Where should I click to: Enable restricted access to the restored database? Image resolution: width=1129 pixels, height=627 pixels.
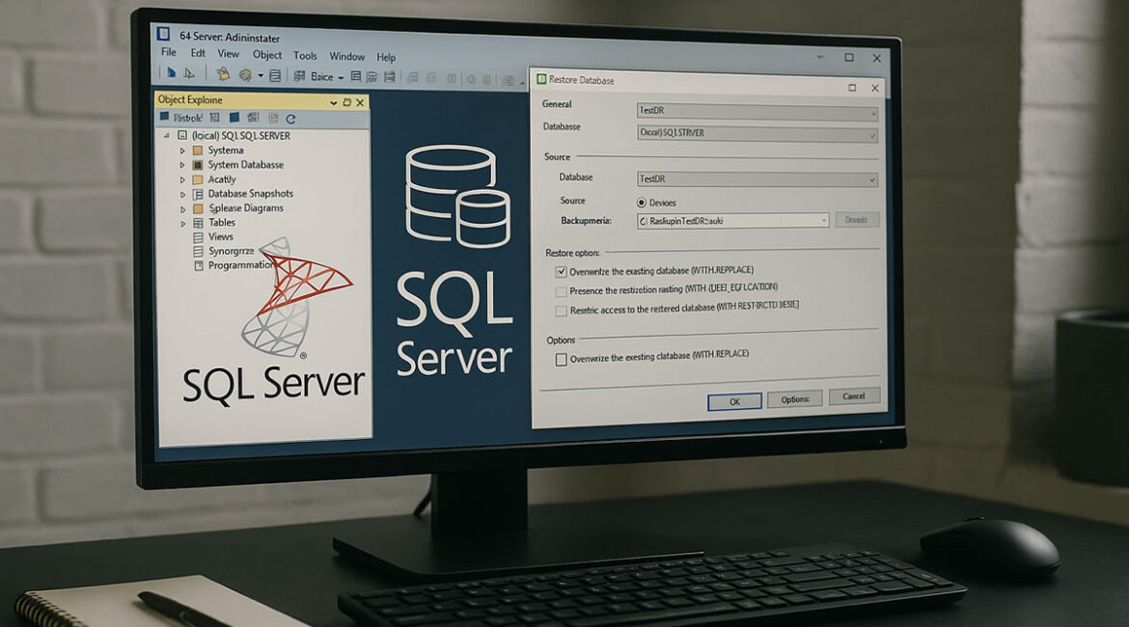(x=561, y=310)
